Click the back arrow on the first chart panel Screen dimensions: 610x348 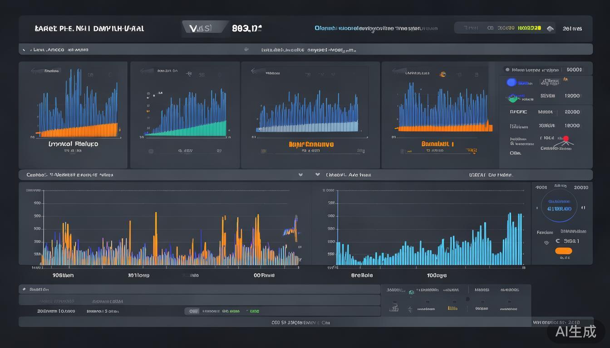coord(34,71)
